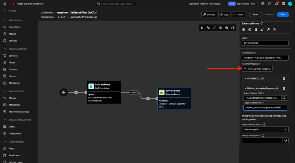Zoom in on the canvas
The height and width of the screenshot is (163, 295).
click(227, 28)
